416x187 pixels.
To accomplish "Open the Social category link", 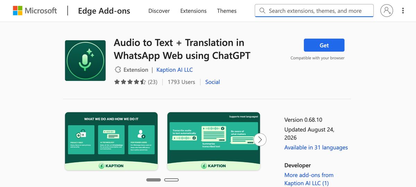I will (x=213, y=82).
